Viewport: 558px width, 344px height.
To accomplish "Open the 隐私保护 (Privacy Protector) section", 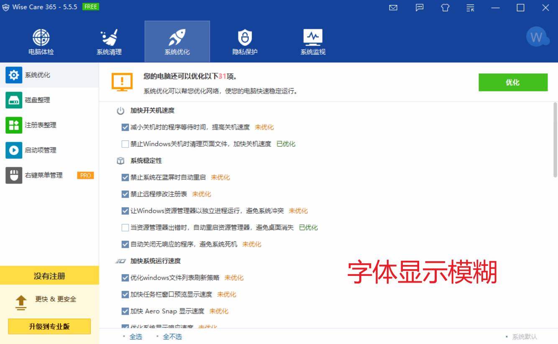I will tap(245, 41).
